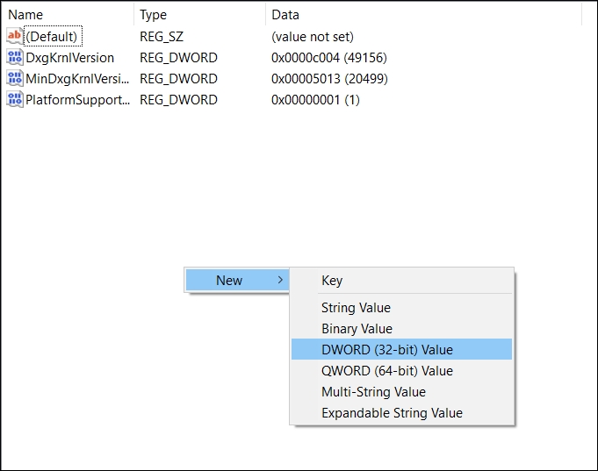Viewport: 598px width, 471px height.
Task: Expand the New submenu arrow
Action: pyautogui.click(x=279, y=280)
